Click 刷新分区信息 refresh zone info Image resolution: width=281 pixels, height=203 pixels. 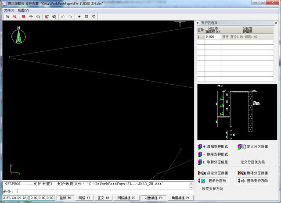click(213, 162)
